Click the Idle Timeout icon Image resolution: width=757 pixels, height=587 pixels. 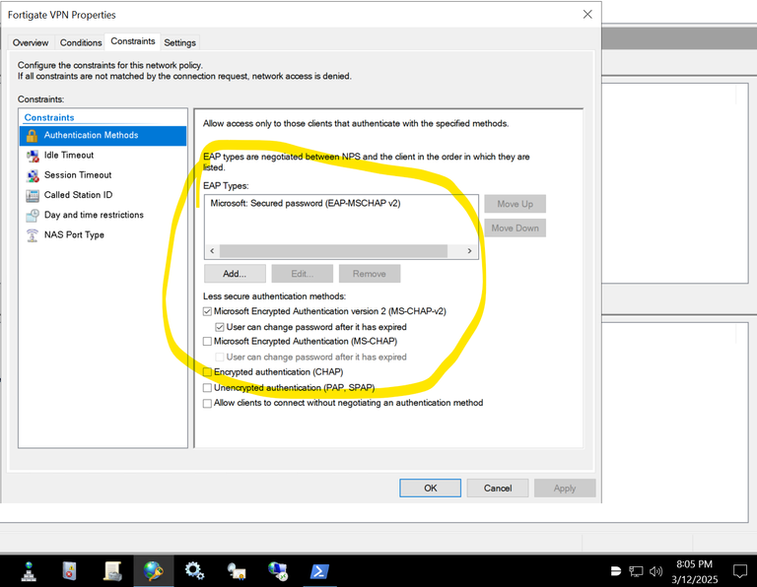[x=33, y=156]
